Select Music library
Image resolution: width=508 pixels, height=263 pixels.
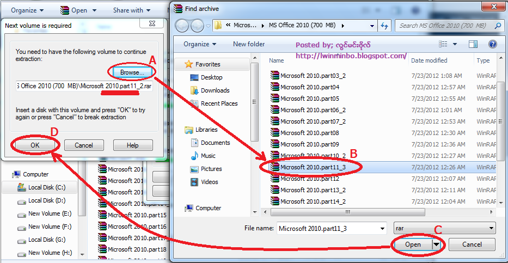click(208, 156)
